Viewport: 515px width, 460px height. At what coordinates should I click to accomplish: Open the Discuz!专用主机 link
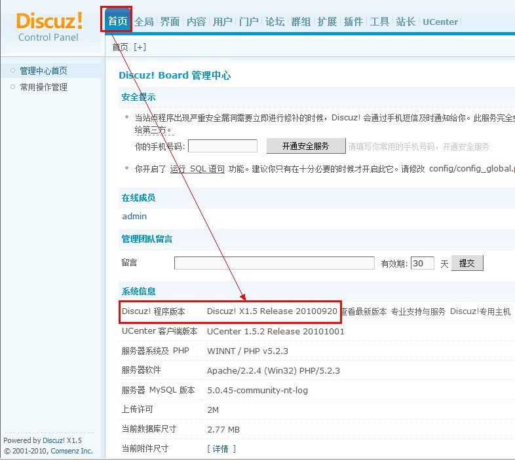pos(480,311)
